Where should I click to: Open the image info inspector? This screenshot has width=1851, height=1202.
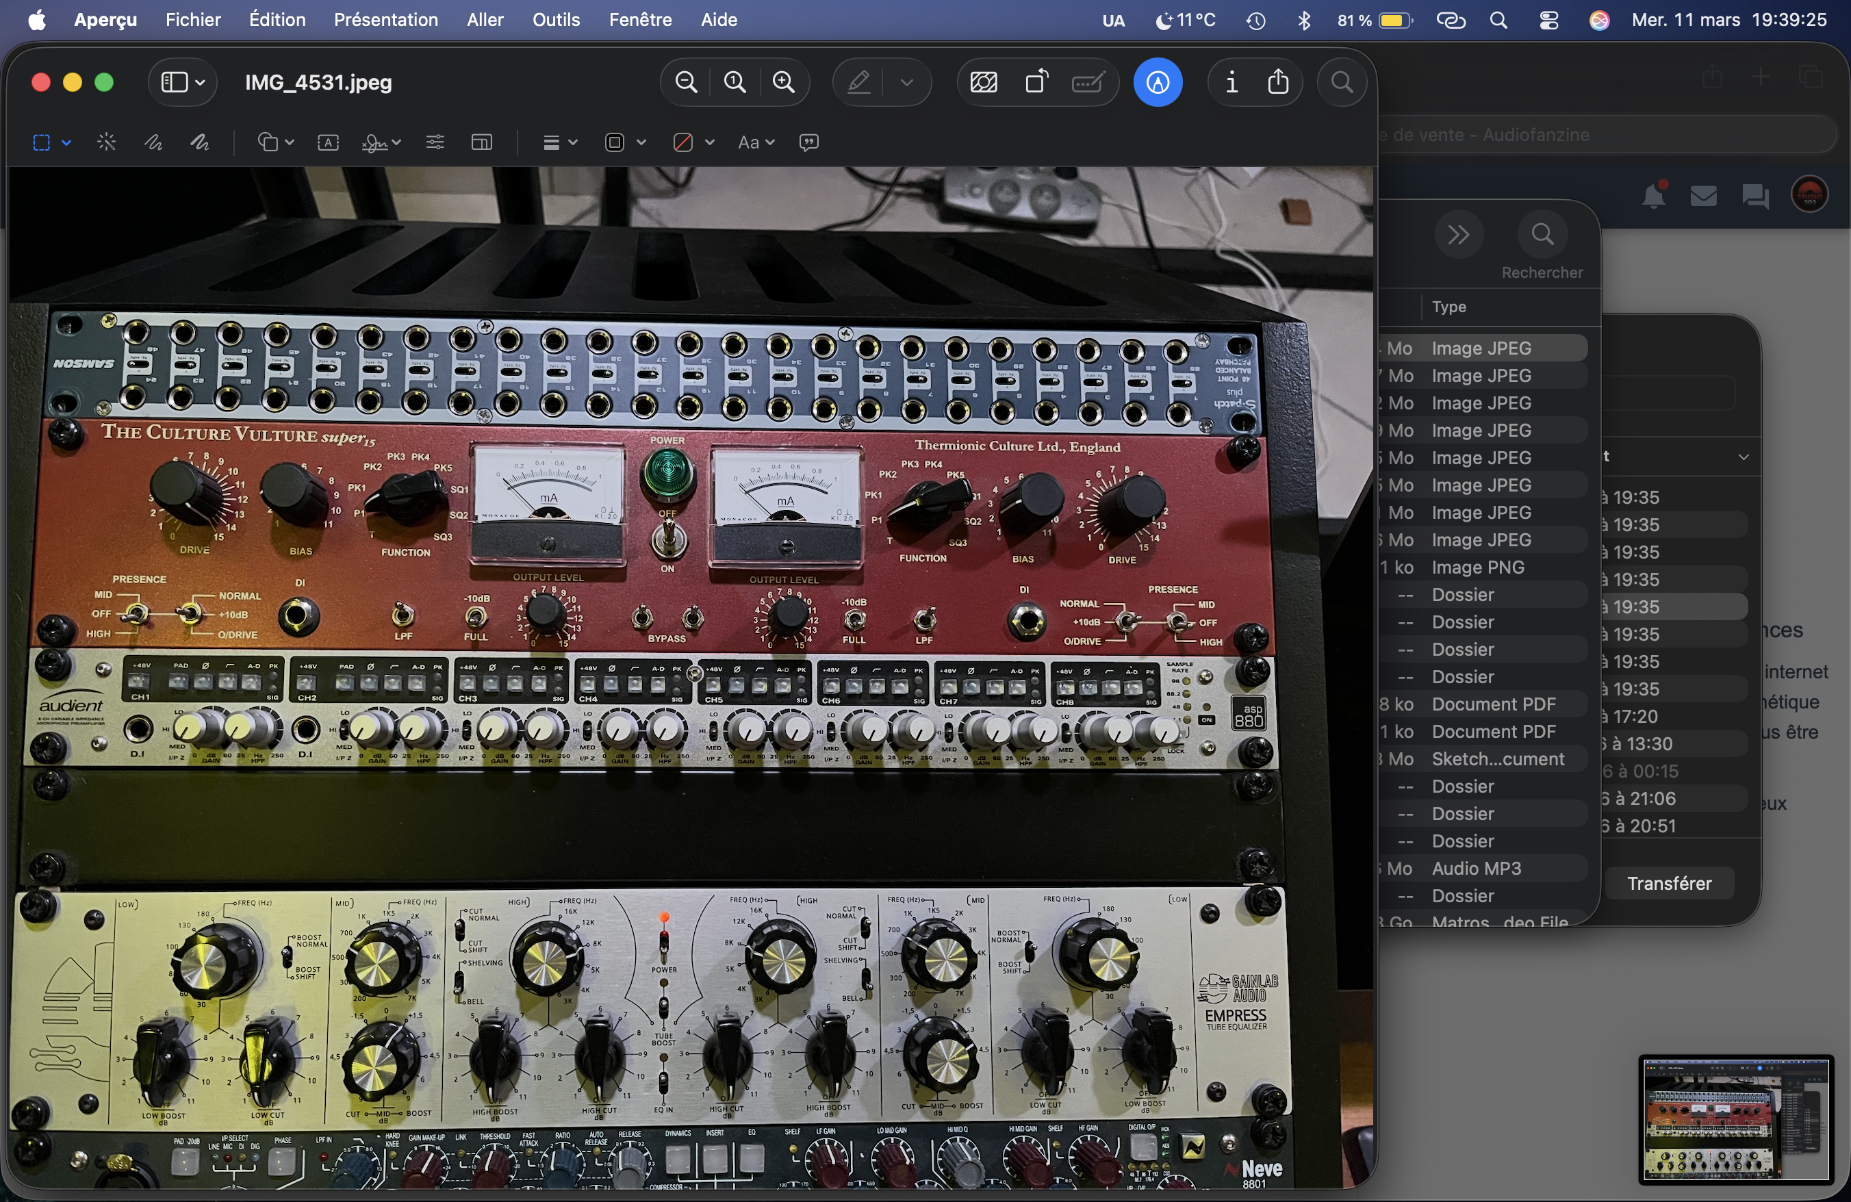click(1231, 81)
